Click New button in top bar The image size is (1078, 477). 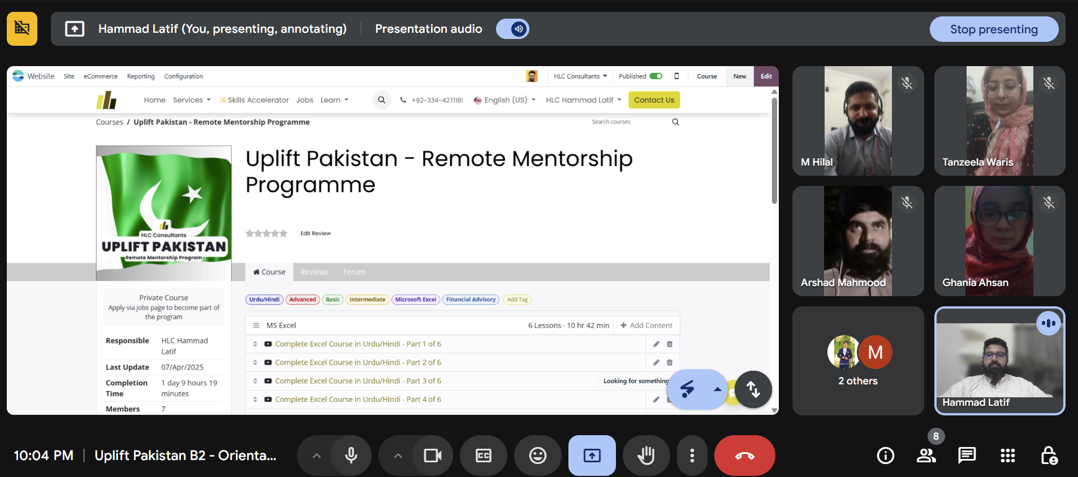(740, 76)
